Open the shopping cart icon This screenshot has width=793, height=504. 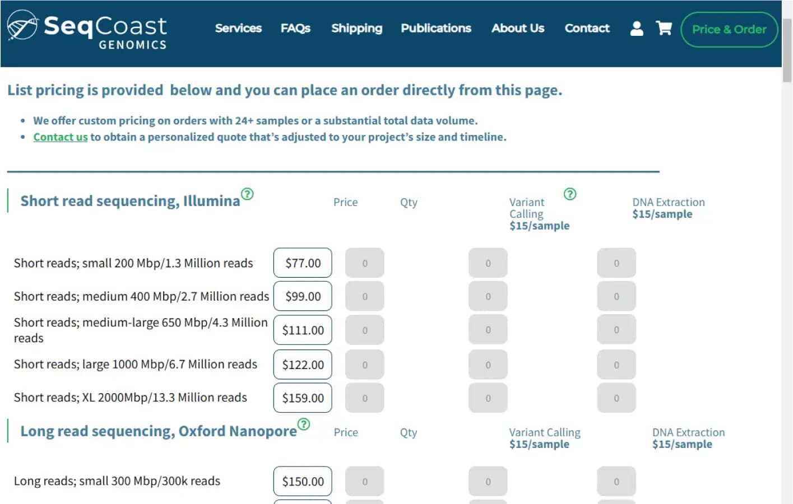(664, 29)
